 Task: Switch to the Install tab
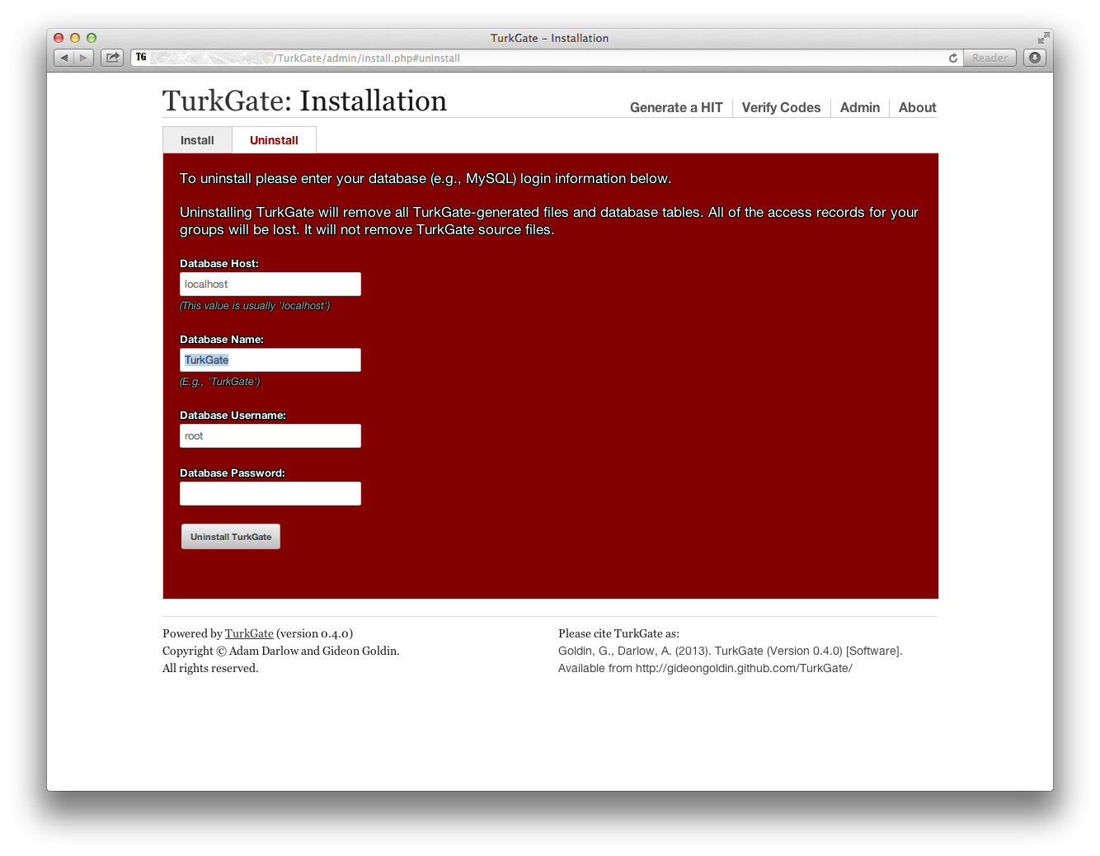click(197, 140)
